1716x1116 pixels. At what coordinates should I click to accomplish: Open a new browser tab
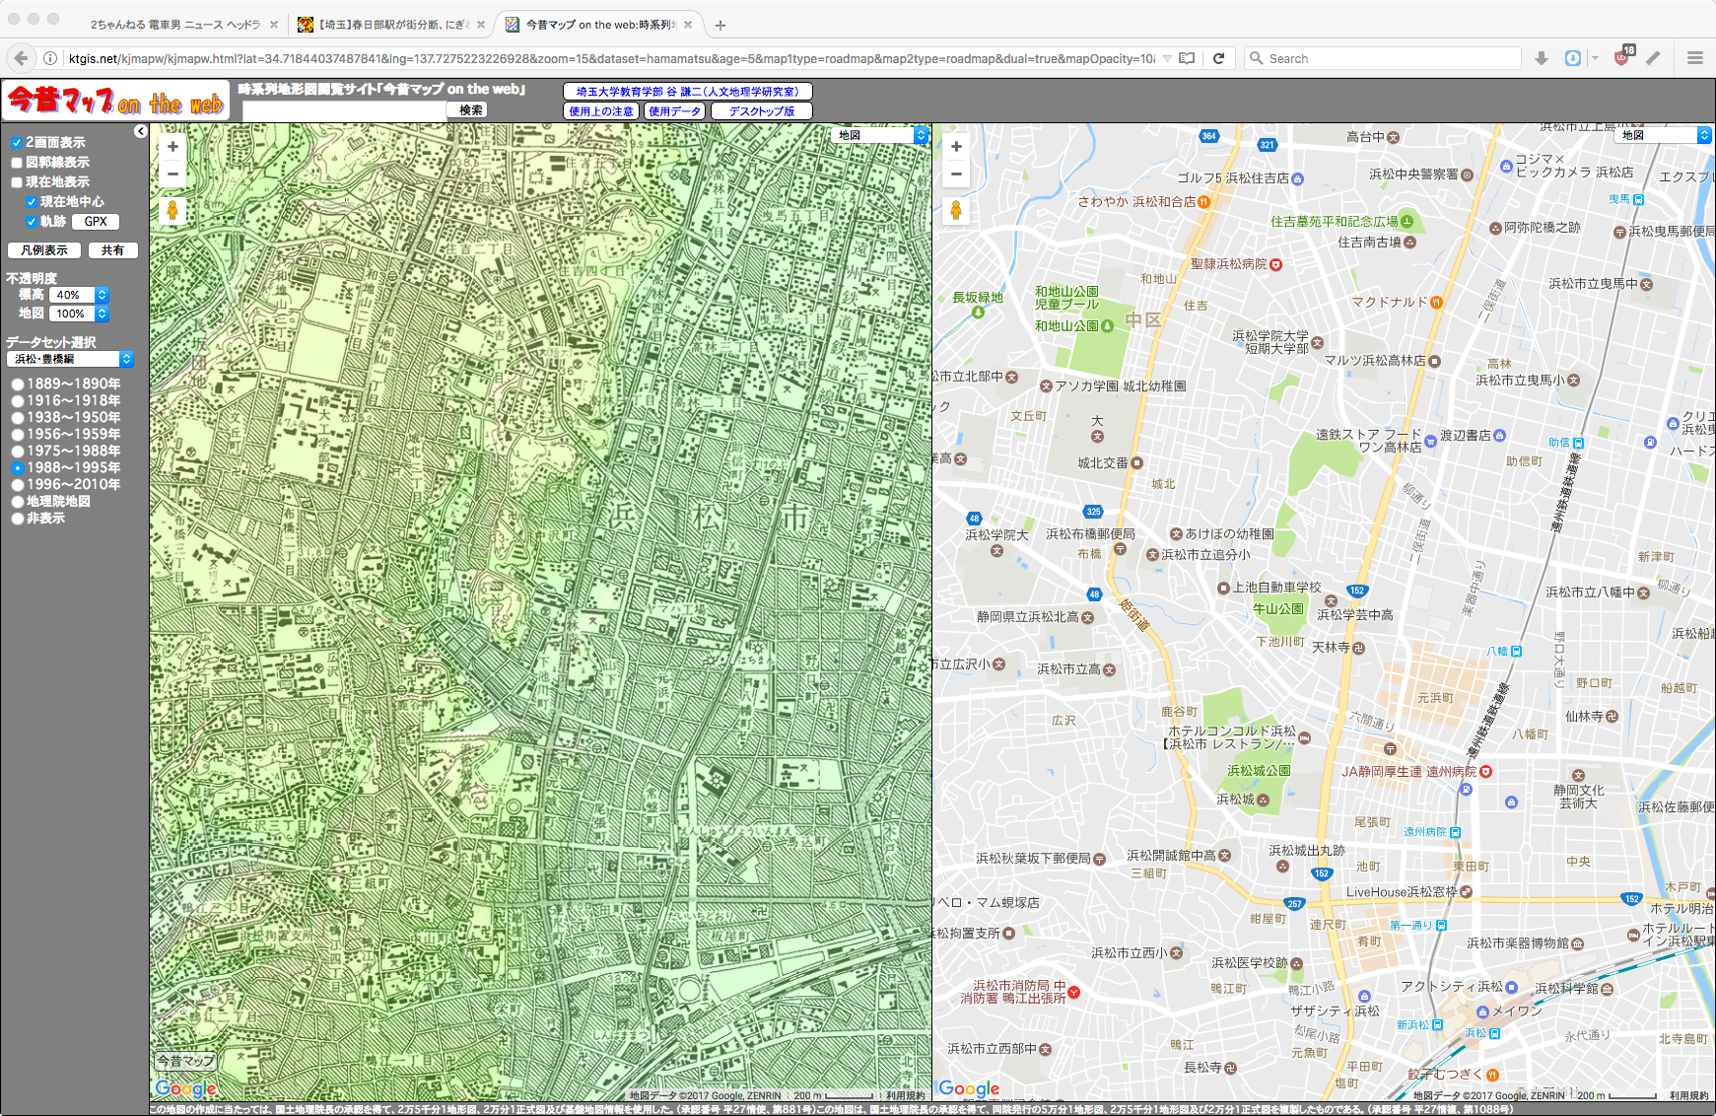click(721, 25)
